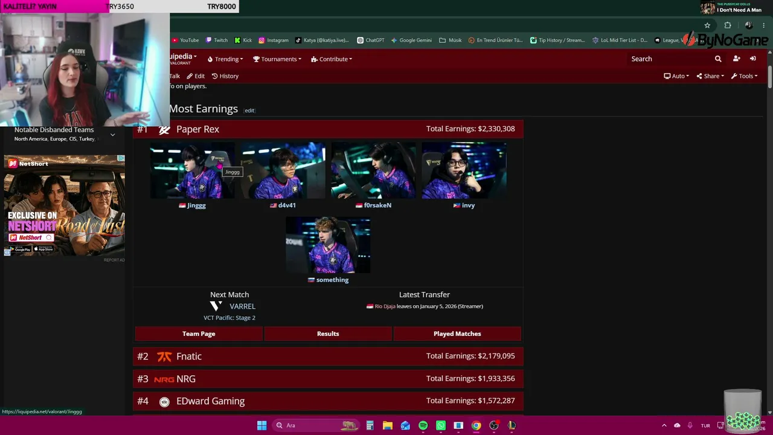The width and height of the screenshot is (773, 435).
Task: Switch to the History tab
Action: pyautogui.click(x=225, y=76)
